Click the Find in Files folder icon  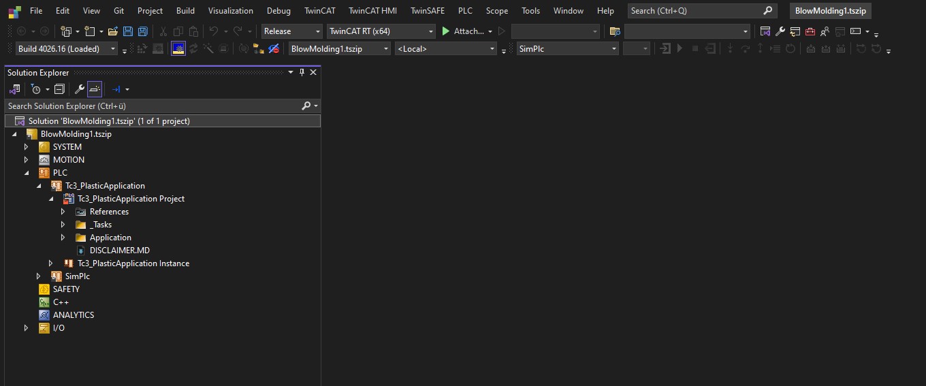pyautogui.click(x=615, y=31)
